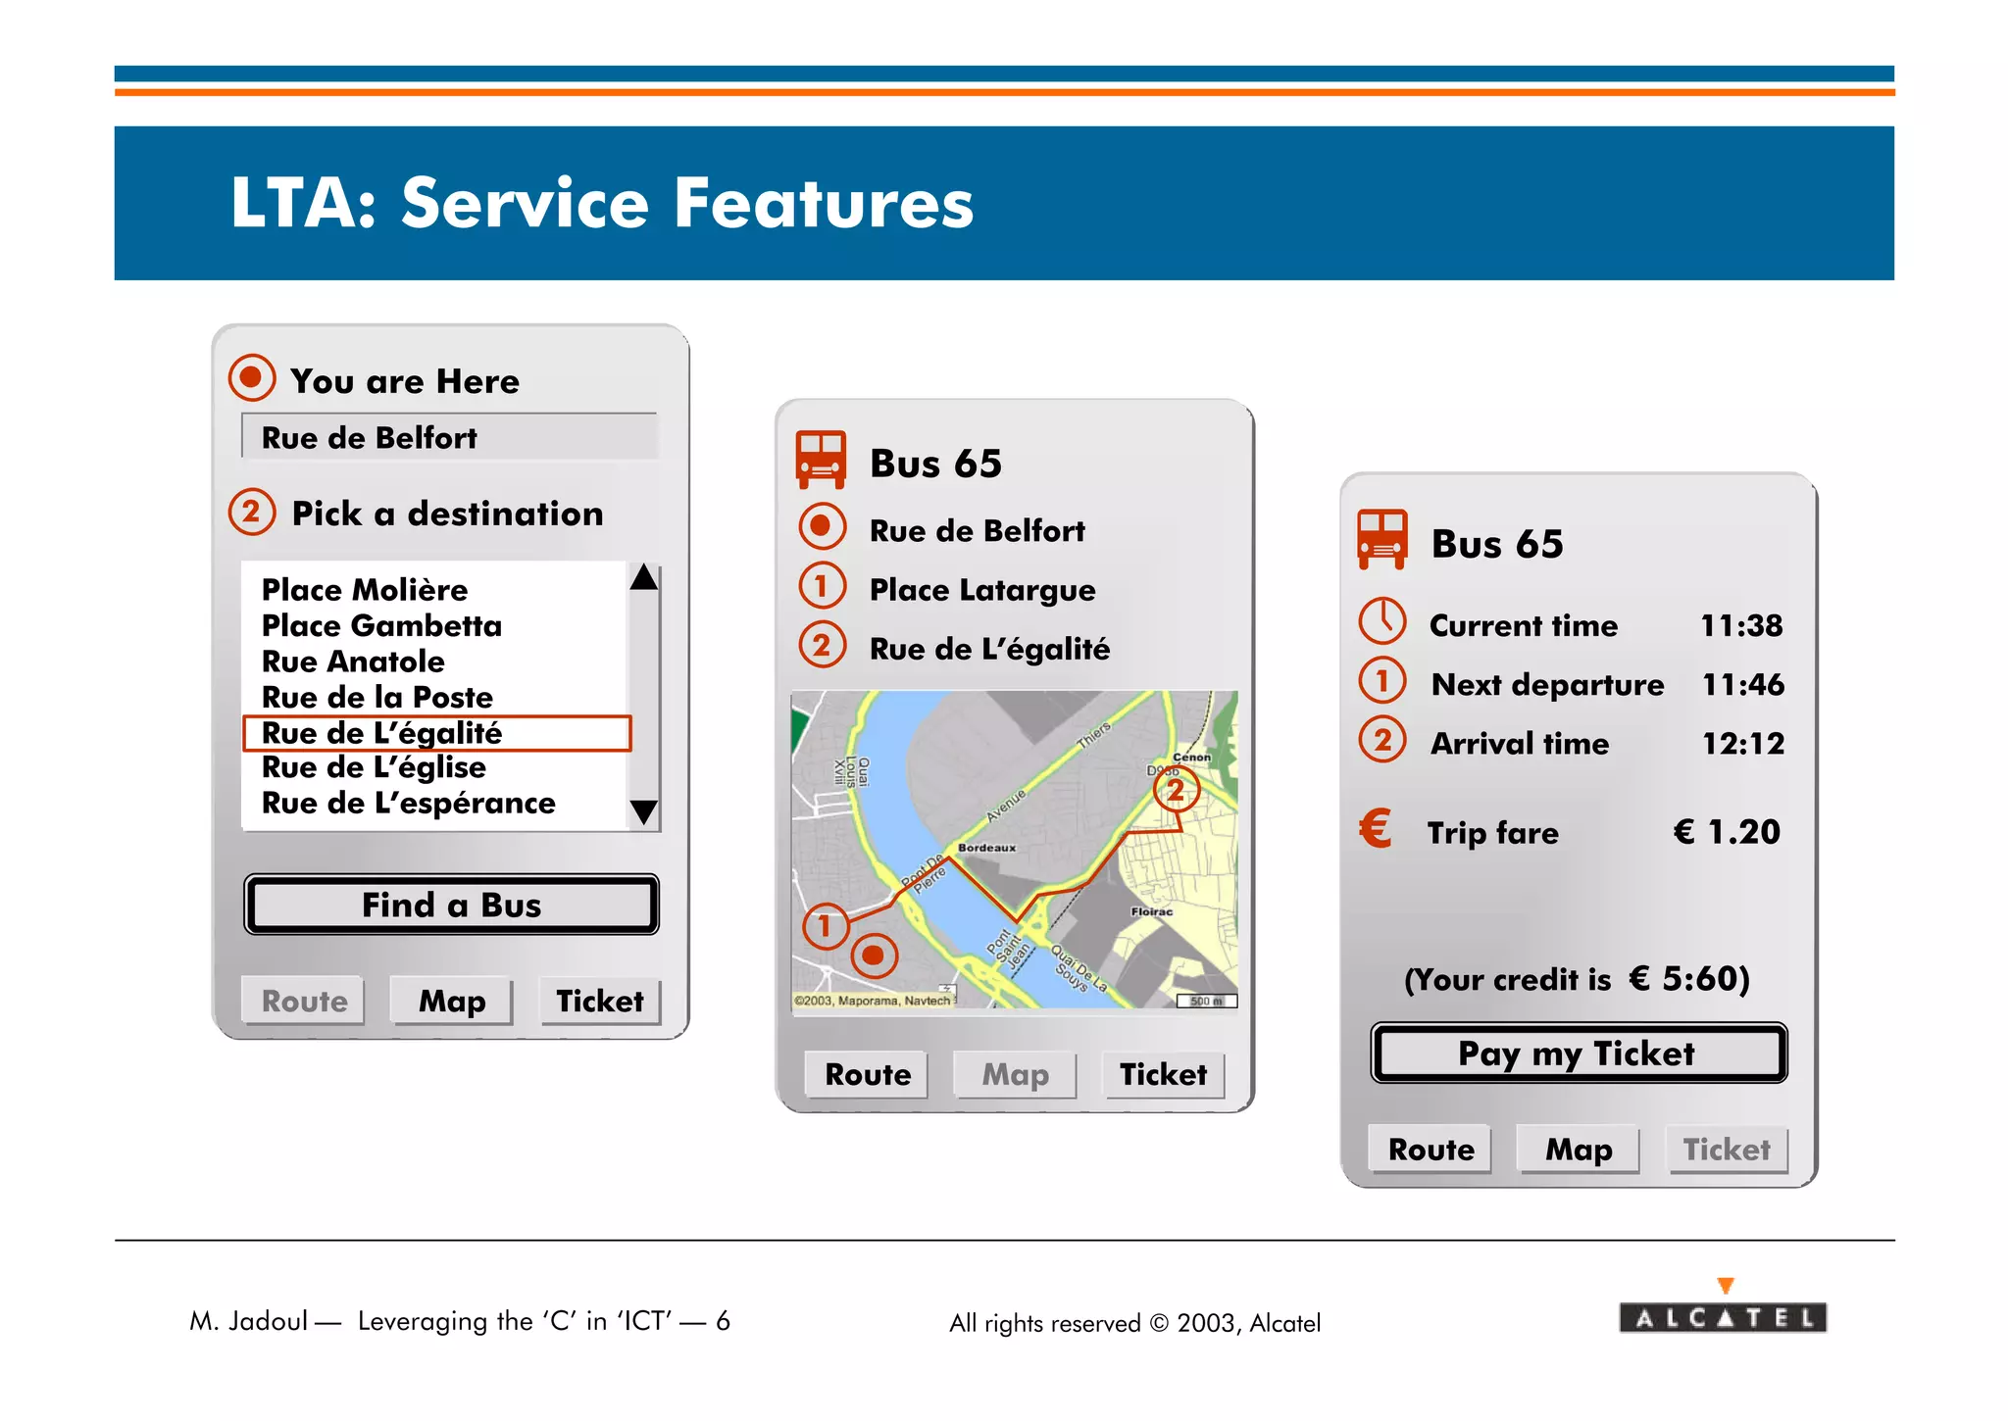Choose Rue Anatole as destination
This screenshot has width=2008, height=1421.
353,661
